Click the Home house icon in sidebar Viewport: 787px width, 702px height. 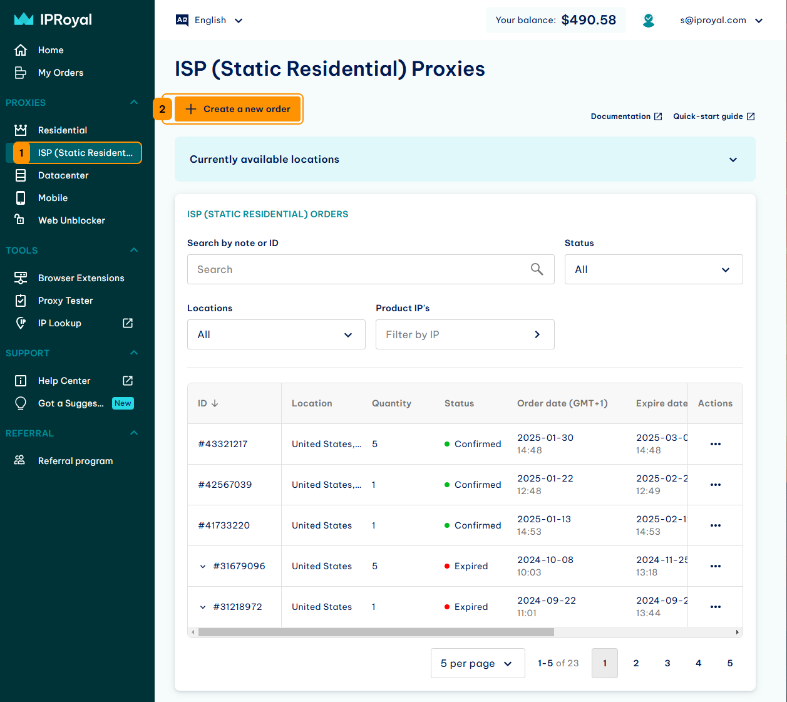(x=21, y=50)
